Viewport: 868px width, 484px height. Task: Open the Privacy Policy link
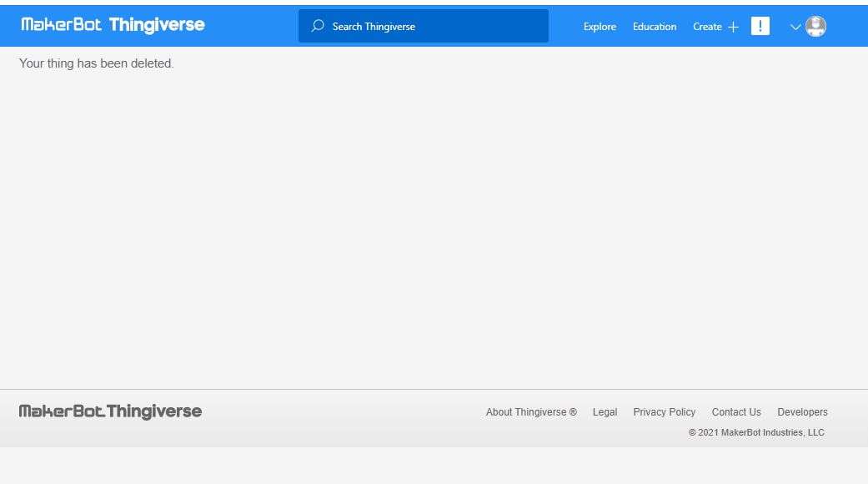coord(665,412)
